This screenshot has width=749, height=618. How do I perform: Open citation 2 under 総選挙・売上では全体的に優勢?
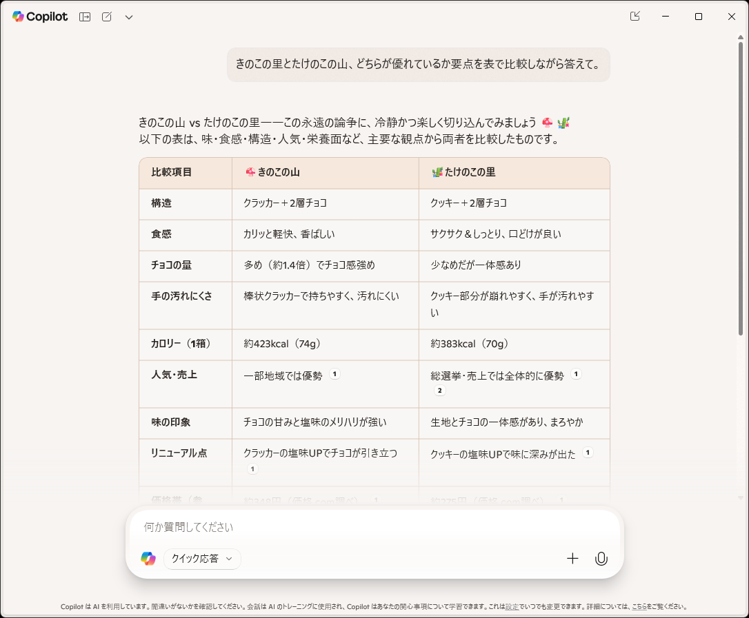tap(439, 390)
